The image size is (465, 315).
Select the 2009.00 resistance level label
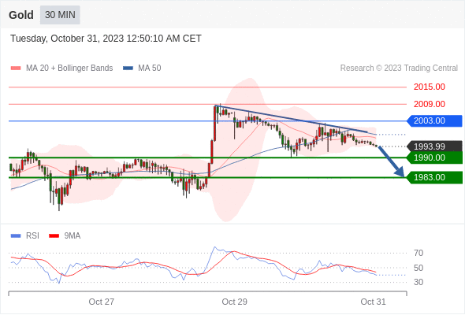[x=430, y=104]
